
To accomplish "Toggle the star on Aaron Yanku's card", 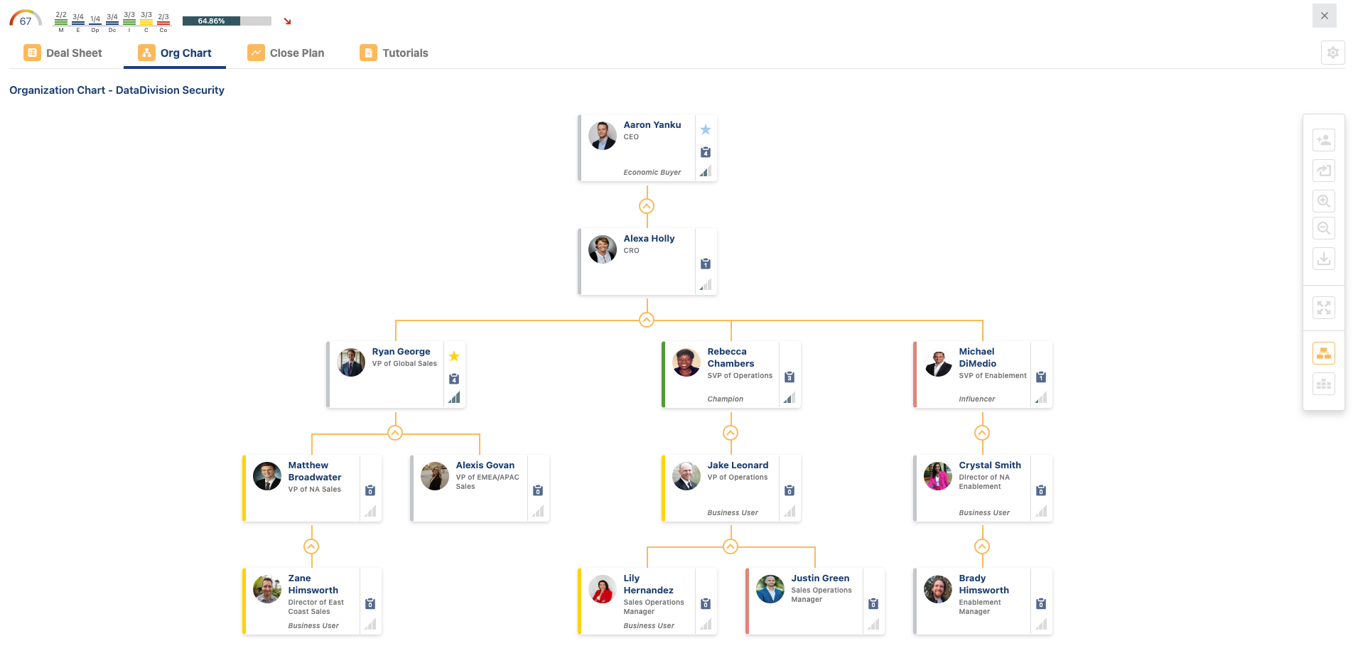I will click(x=706, y=130).
